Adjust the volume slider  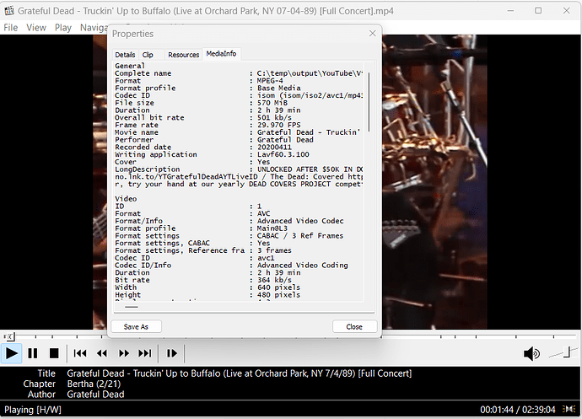click(563, 352)
